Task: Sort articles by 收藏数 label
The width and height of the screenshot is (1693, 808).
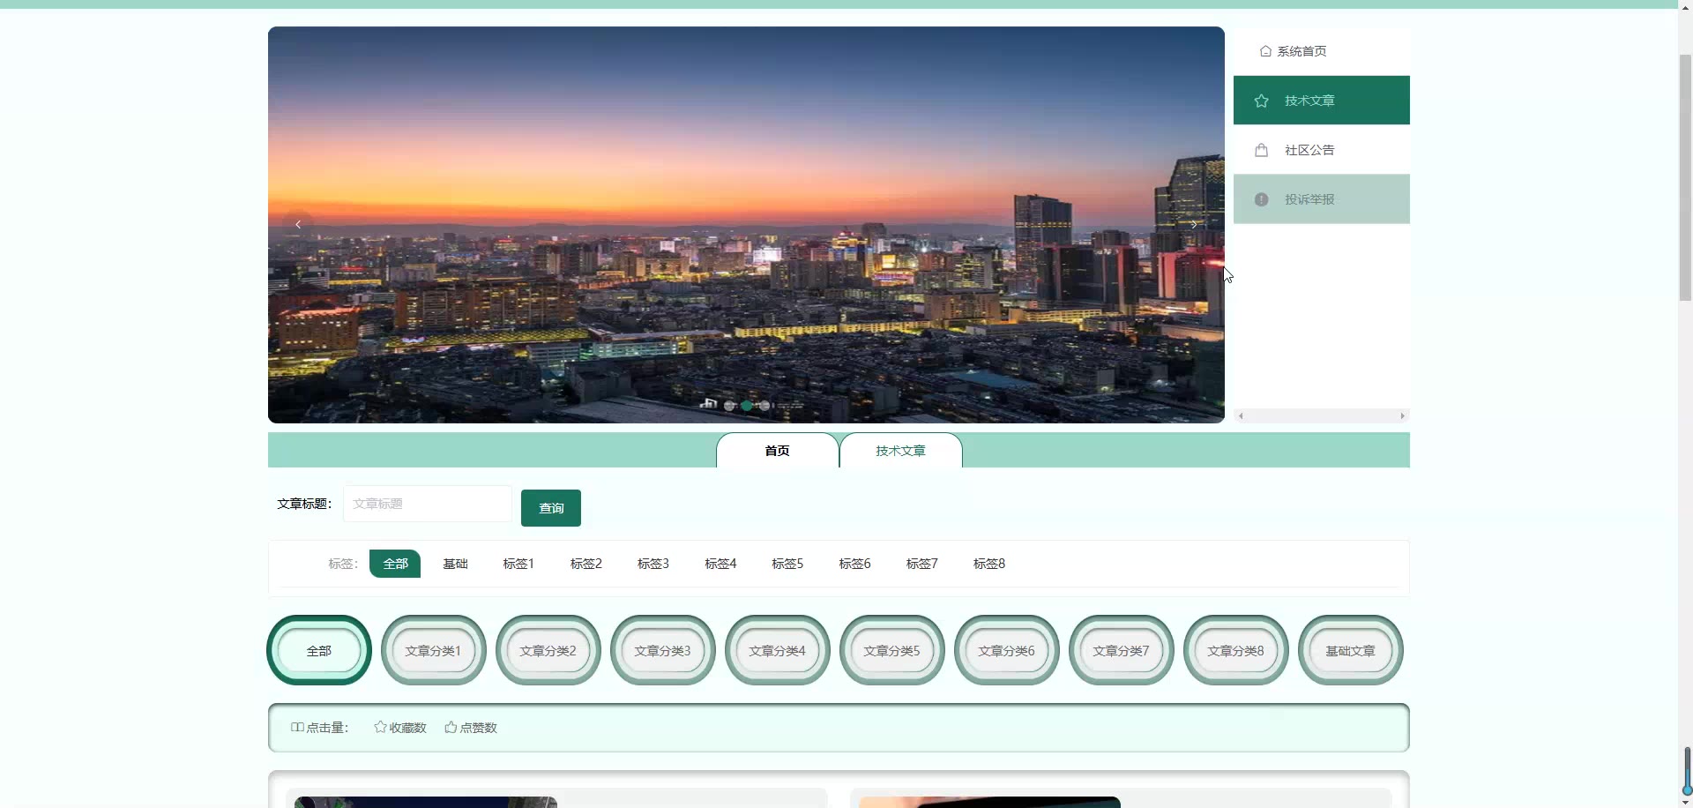Action: 408,728
